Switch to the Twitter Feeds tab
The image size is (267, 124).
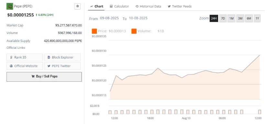180,6
